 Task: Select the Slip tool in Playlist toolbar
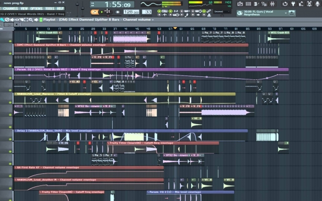click(17, 20)
